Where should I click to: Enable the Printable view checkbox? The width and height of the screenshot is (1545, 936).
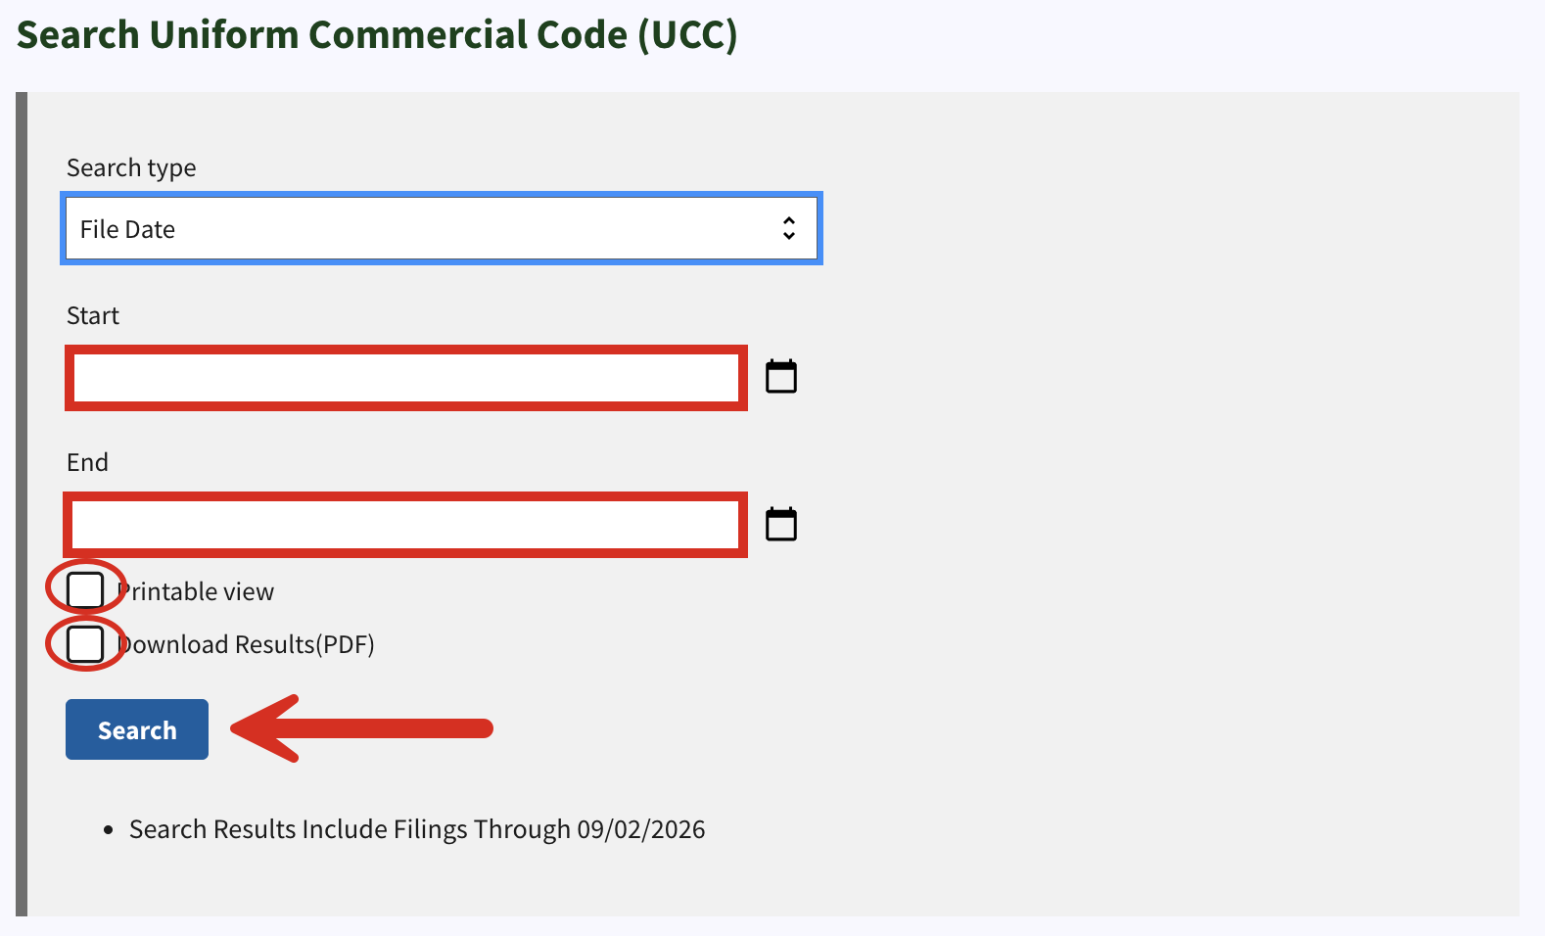[85, 590]
